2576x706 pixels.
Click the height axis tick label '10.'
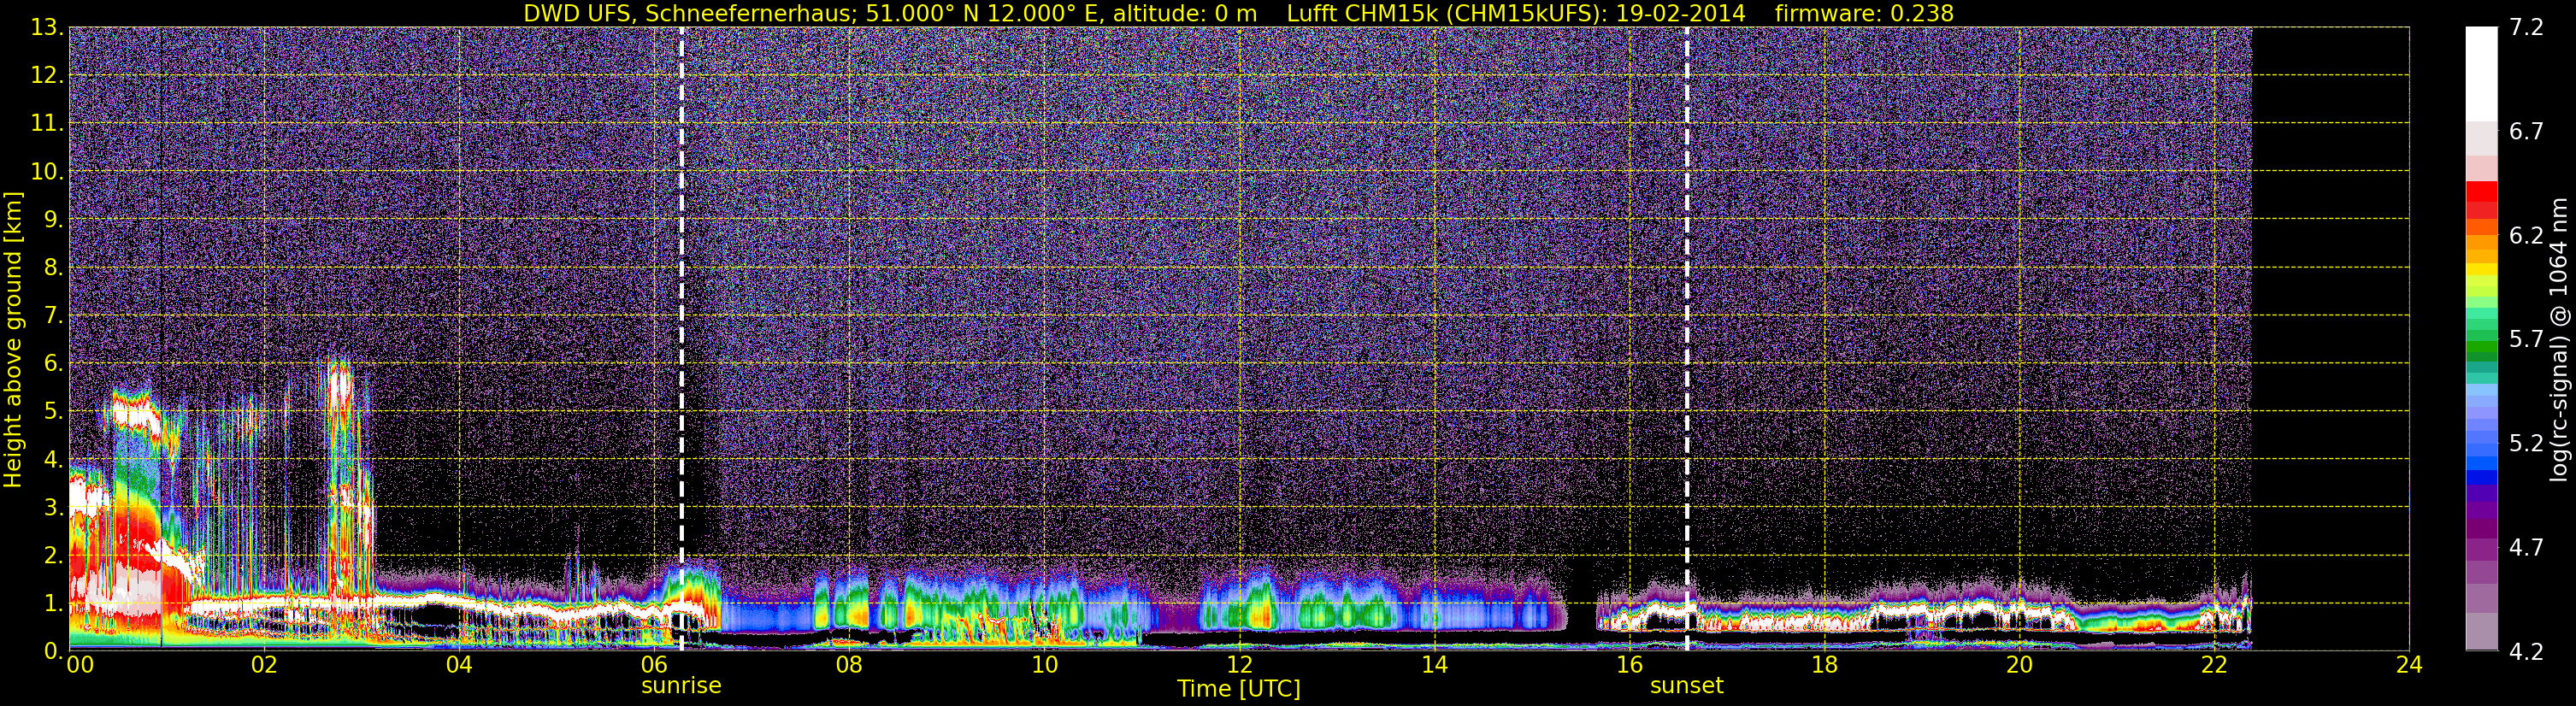(47, 172)
